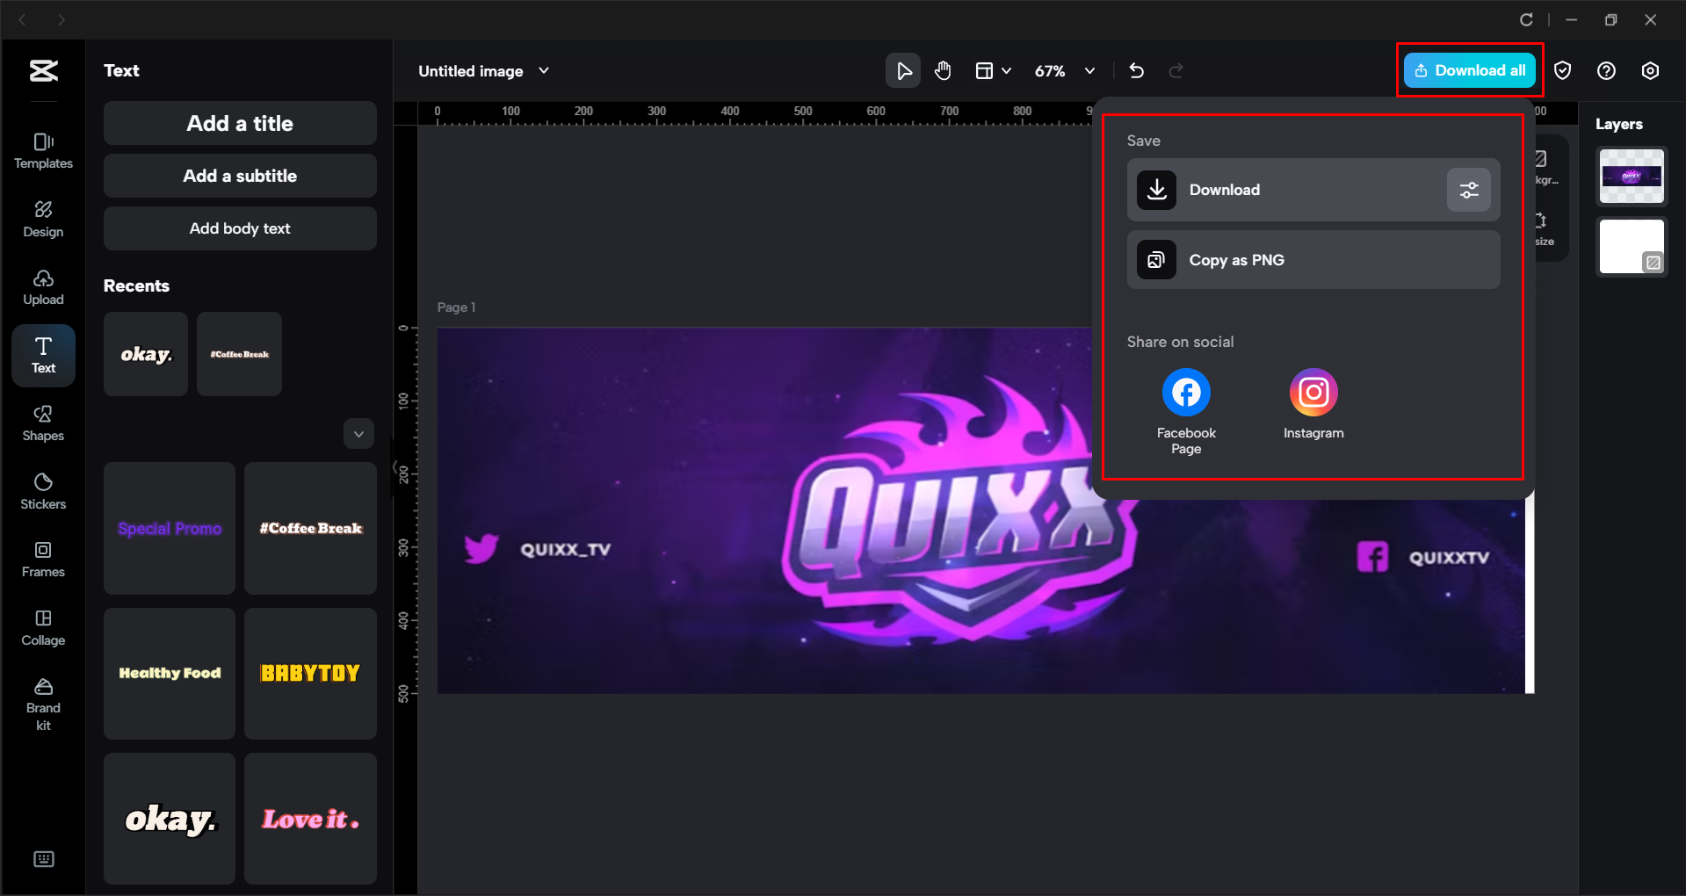Switch to the Design panel

tap(43, 219)
